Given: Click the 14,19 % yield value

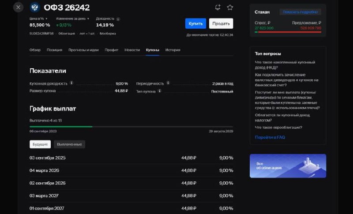Looking at the screenshot, I should (105, 25).
